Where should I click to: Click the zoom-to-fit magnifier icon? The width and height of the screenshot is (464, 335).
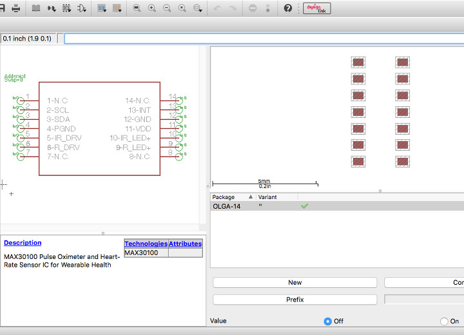(137, 8)
